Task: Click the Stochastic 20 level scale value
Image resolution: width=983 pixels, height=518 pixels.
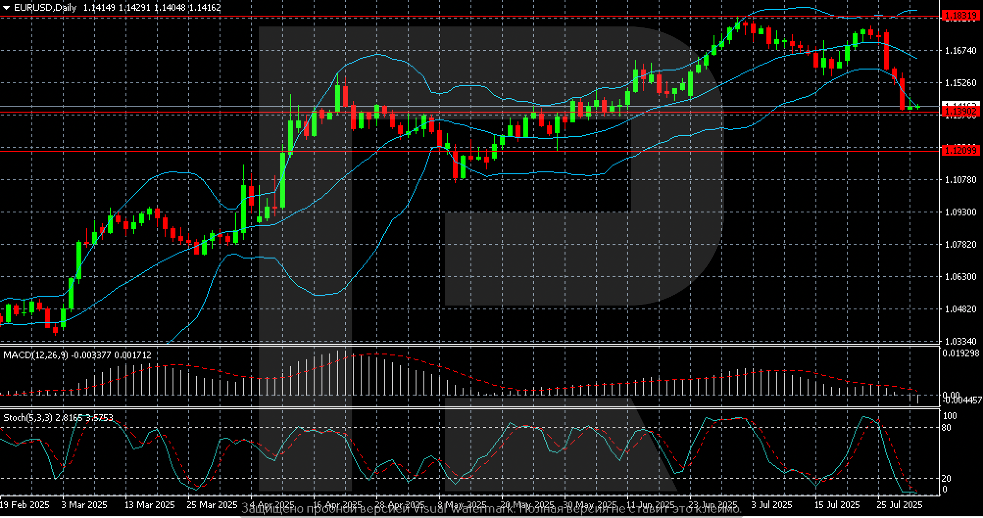Action: click(947, 478)
